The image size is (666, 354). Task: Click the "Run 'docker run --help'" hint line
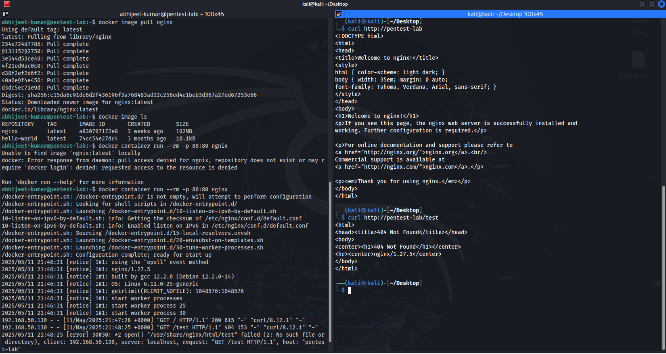[x=73, y=182]
